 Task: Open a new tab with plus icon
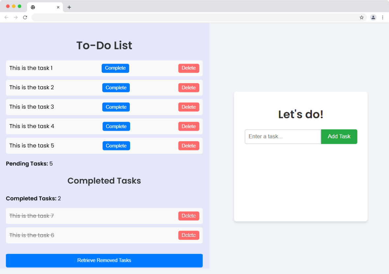(x=69, y=7)
